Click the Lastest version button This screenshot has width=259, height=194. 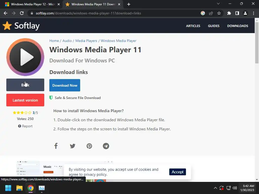tap(25, 100)
